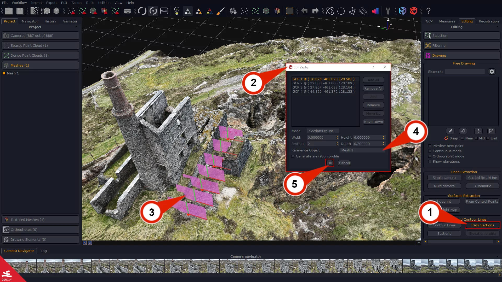The height and width of the screenshot is (282, 502).
Task: Click the open project folder icon
Action: [x=9, y=11]
